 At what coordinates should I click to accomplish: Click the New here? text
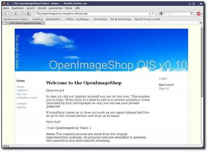[166, 85]
